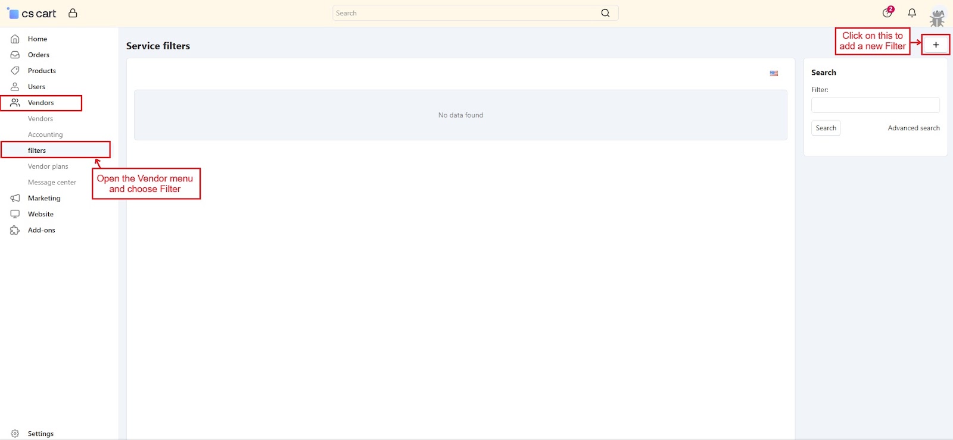Click the Filter text input field
This screenshot has width=953, height=440.
point(875,105)
